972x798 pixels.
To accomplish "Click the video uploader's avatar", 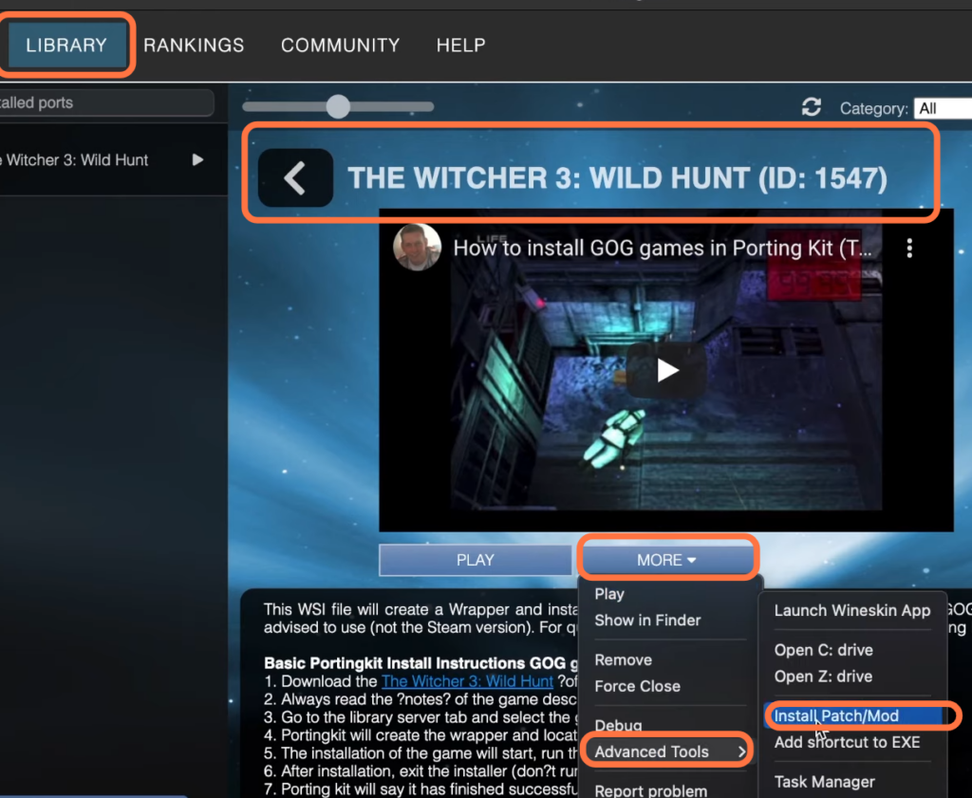I will (417, 248).
